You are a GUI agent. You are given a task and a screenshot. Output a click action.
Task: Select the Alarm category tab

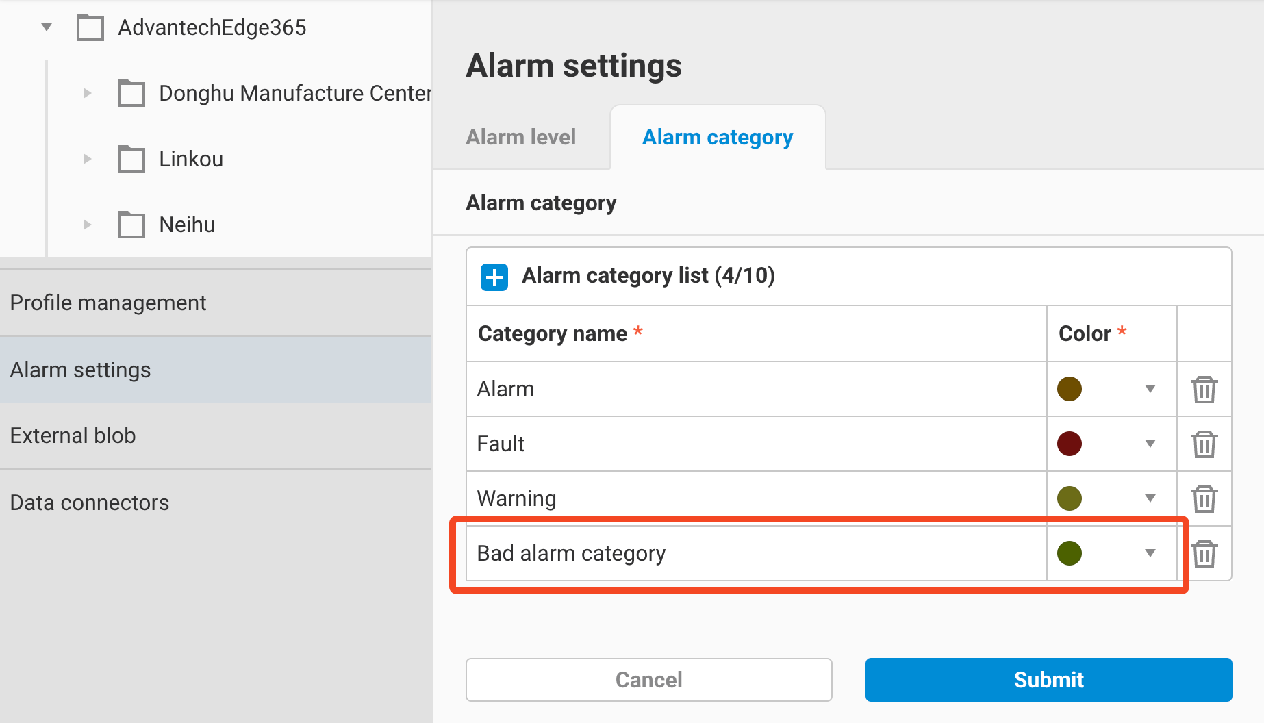click(x=717, y=137)
